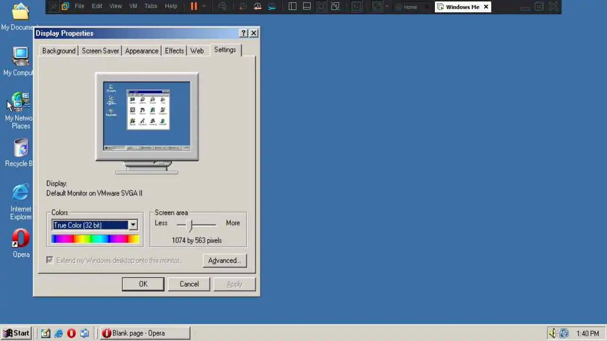This screenshot has height=341, width=607.
Task: Open the Start menu
Action: pyautogui.click(x=17, y=333)
